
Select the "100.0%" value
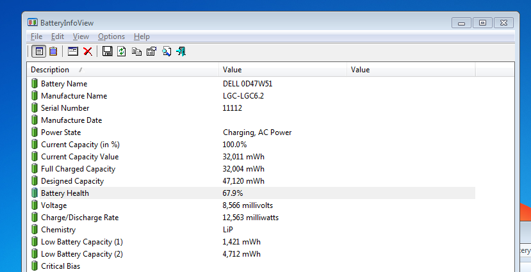[234, 145]
